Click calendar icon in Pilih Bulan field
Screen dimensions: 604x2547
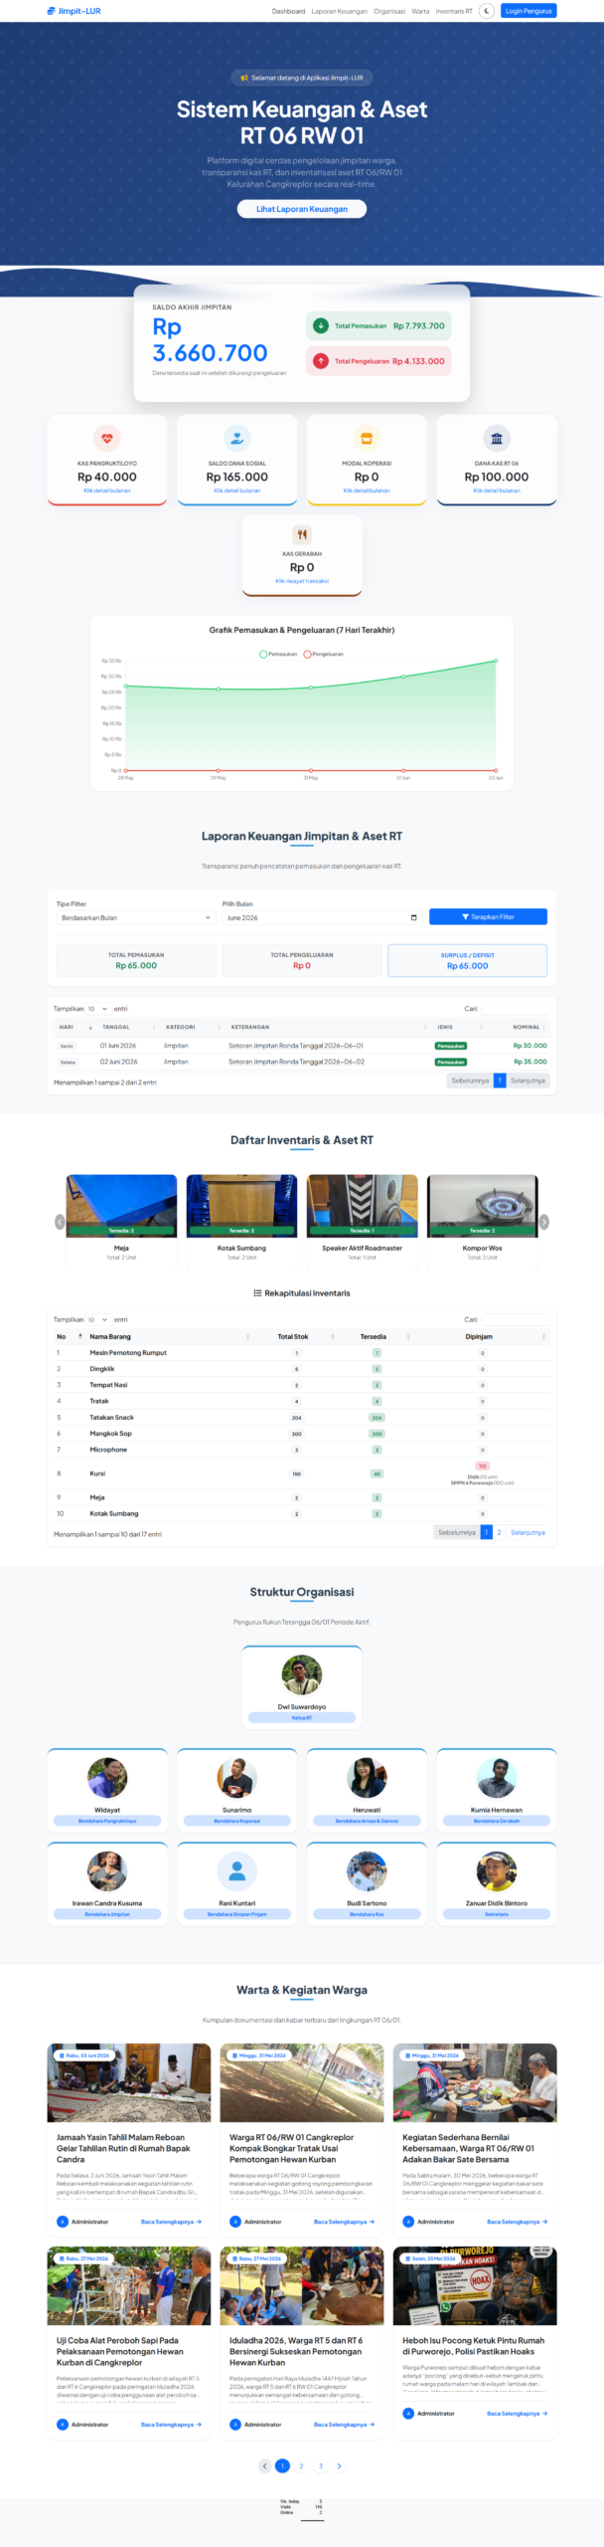pos(413,917)
